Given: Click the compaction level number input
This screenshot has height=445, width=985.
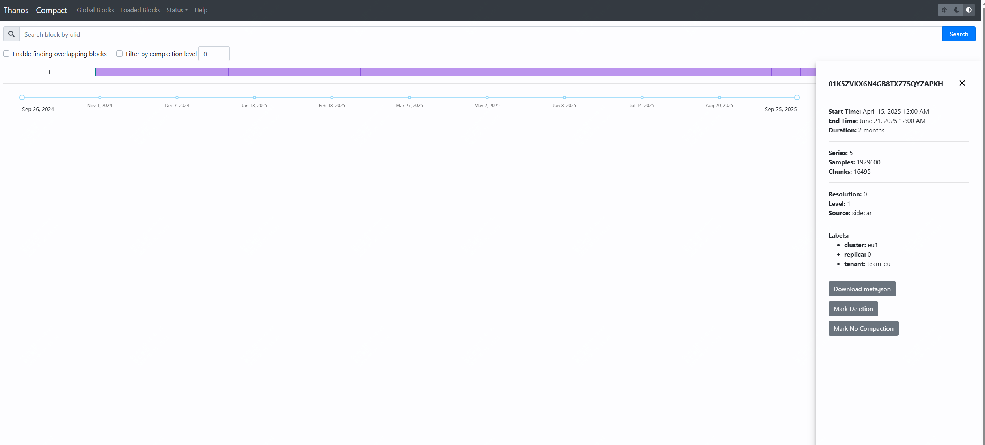Looking at the screenshot, I should tap(214, 54).
